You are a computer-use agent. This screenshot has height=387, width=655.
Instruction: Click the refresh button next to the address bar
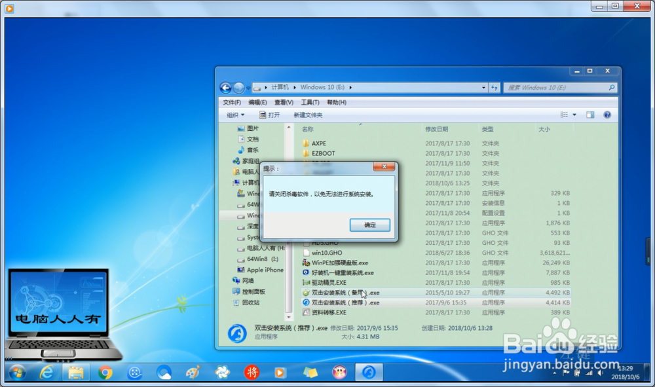click(x=494, y=88)
